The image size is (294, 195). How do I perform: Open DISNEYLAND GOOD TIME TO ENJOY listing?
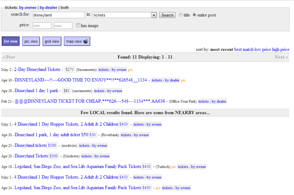81,80
